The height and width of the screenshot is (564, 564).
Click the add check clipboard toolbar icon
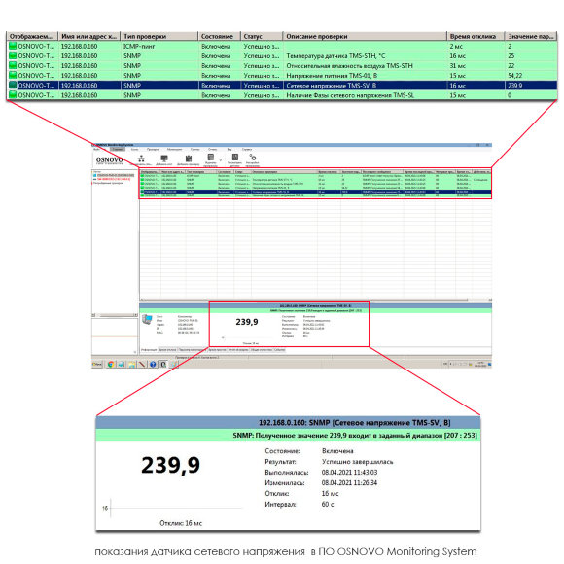[189, 159]
